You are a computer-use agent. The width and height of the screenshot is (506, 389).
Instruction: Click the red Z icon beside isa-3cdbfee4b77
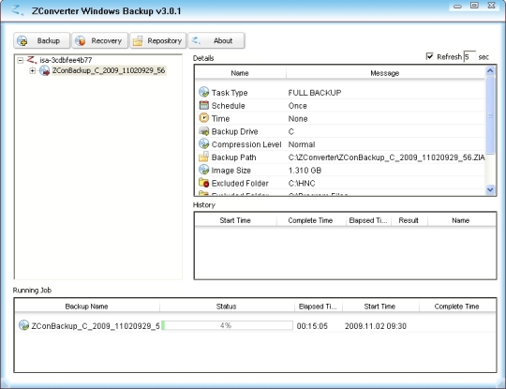pyautogui.click(x=32, y=60)
